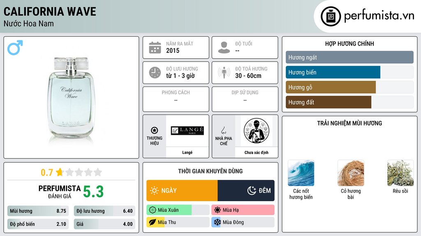Click the perfumista.vn site name
The image size is (421, 236).
click(x=379, y=16)
